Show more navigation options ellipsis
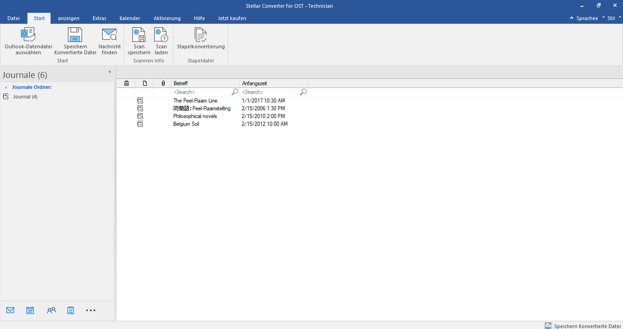 point(91,310)
